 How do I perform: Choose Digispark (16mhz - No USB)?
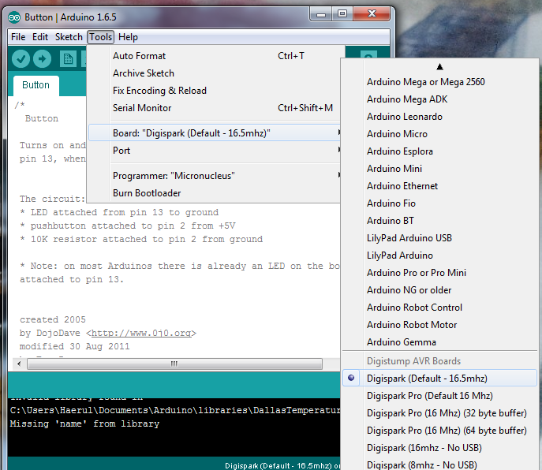pos(439,448)
